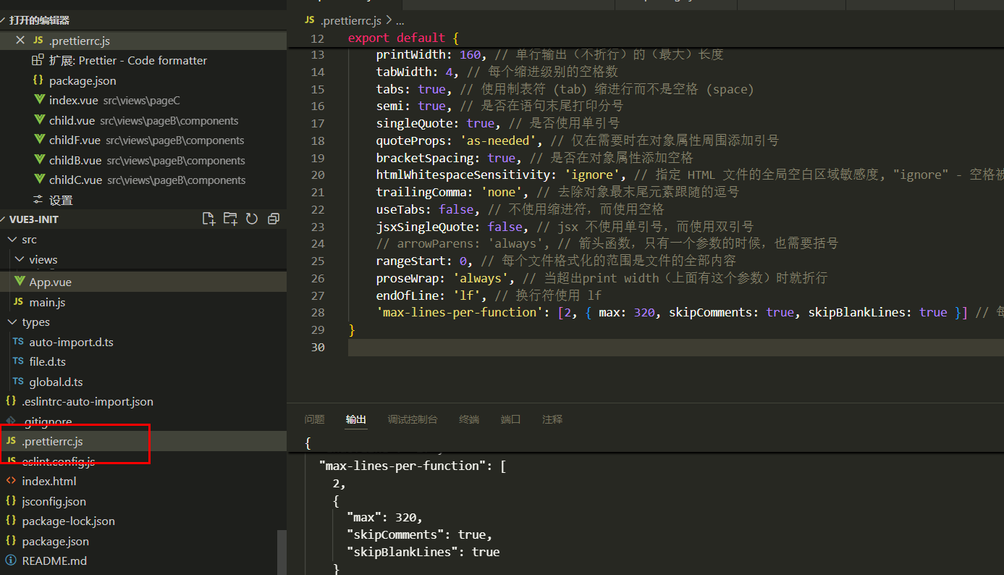Switch to the 端口 panel tab
The image size is (1004, 575).
click(x=510, y=419)
